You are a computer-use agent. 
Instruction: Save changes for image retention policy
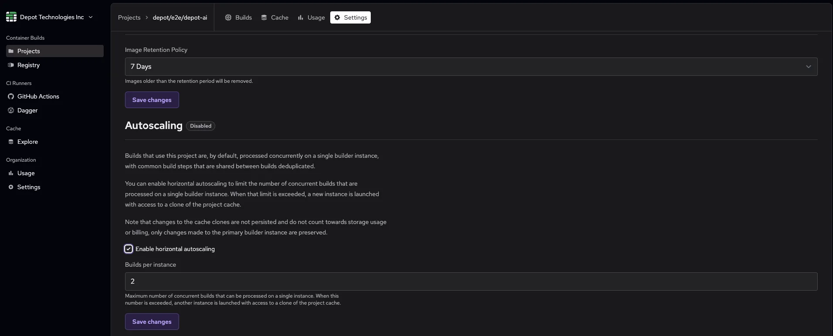point(152,100)
